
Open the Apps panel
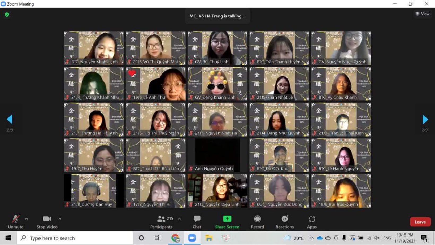312,222
